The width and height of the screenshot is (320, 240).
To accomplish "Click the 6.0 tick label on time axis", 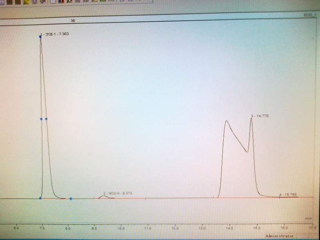I will pos(16,228).
